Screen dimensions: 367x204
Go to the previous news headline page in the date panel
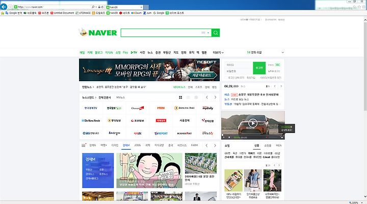275,86
